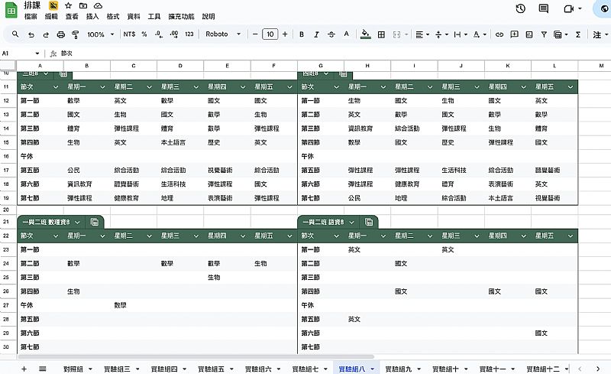
Task: Open the comments panel icon
Action: (544, 8)
